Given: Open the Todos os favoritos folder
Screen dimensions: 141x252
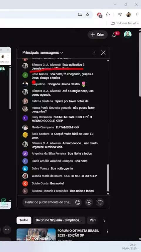Looking at the screenshot, I should pyautogui.click(x=125, y=23).
